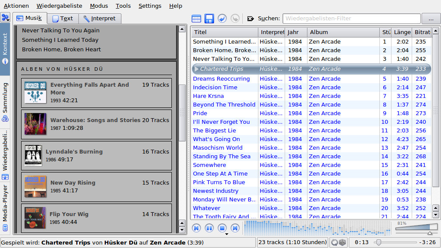Screen dimensions: 441x248
Task: Open Everything Falls Apart And More album cover
Action: (35, 92)
